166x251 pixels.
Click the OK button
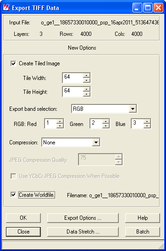(23, 218)
